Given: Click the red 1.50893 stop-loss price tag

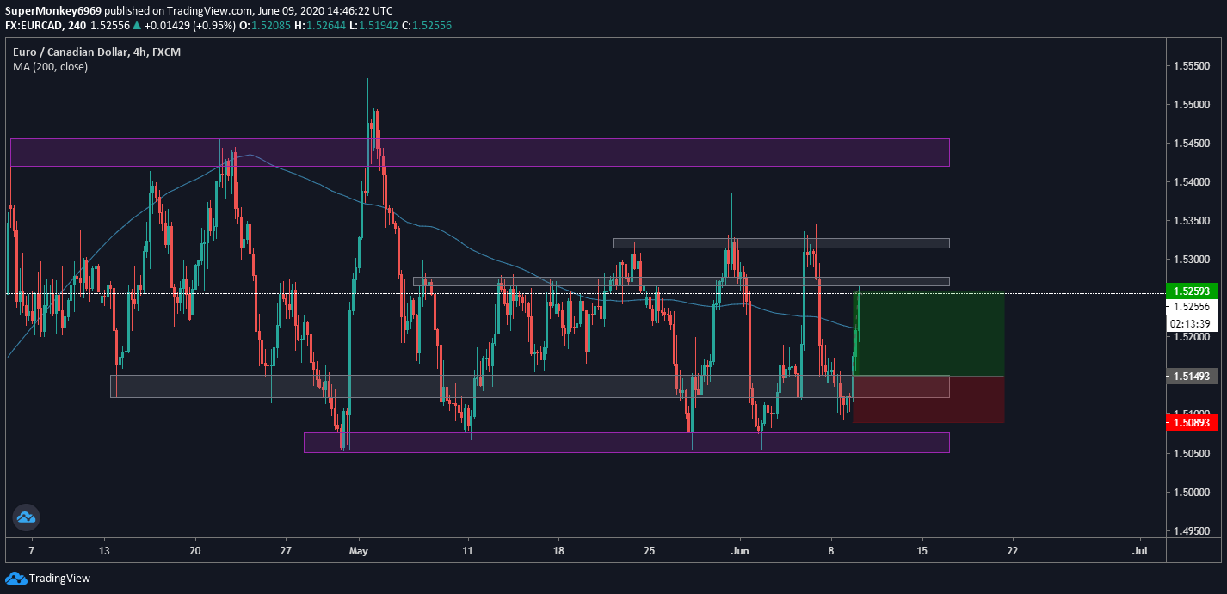Looking at the screenshot, I should (x=1191, y=422).
